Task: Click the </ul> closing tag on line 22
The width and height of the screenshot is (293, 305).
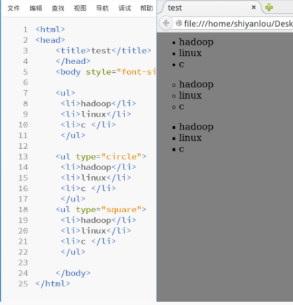Action: [73, 252]
